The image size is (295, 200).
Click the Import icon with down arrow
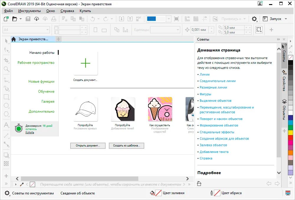click(x=122, y=19)
